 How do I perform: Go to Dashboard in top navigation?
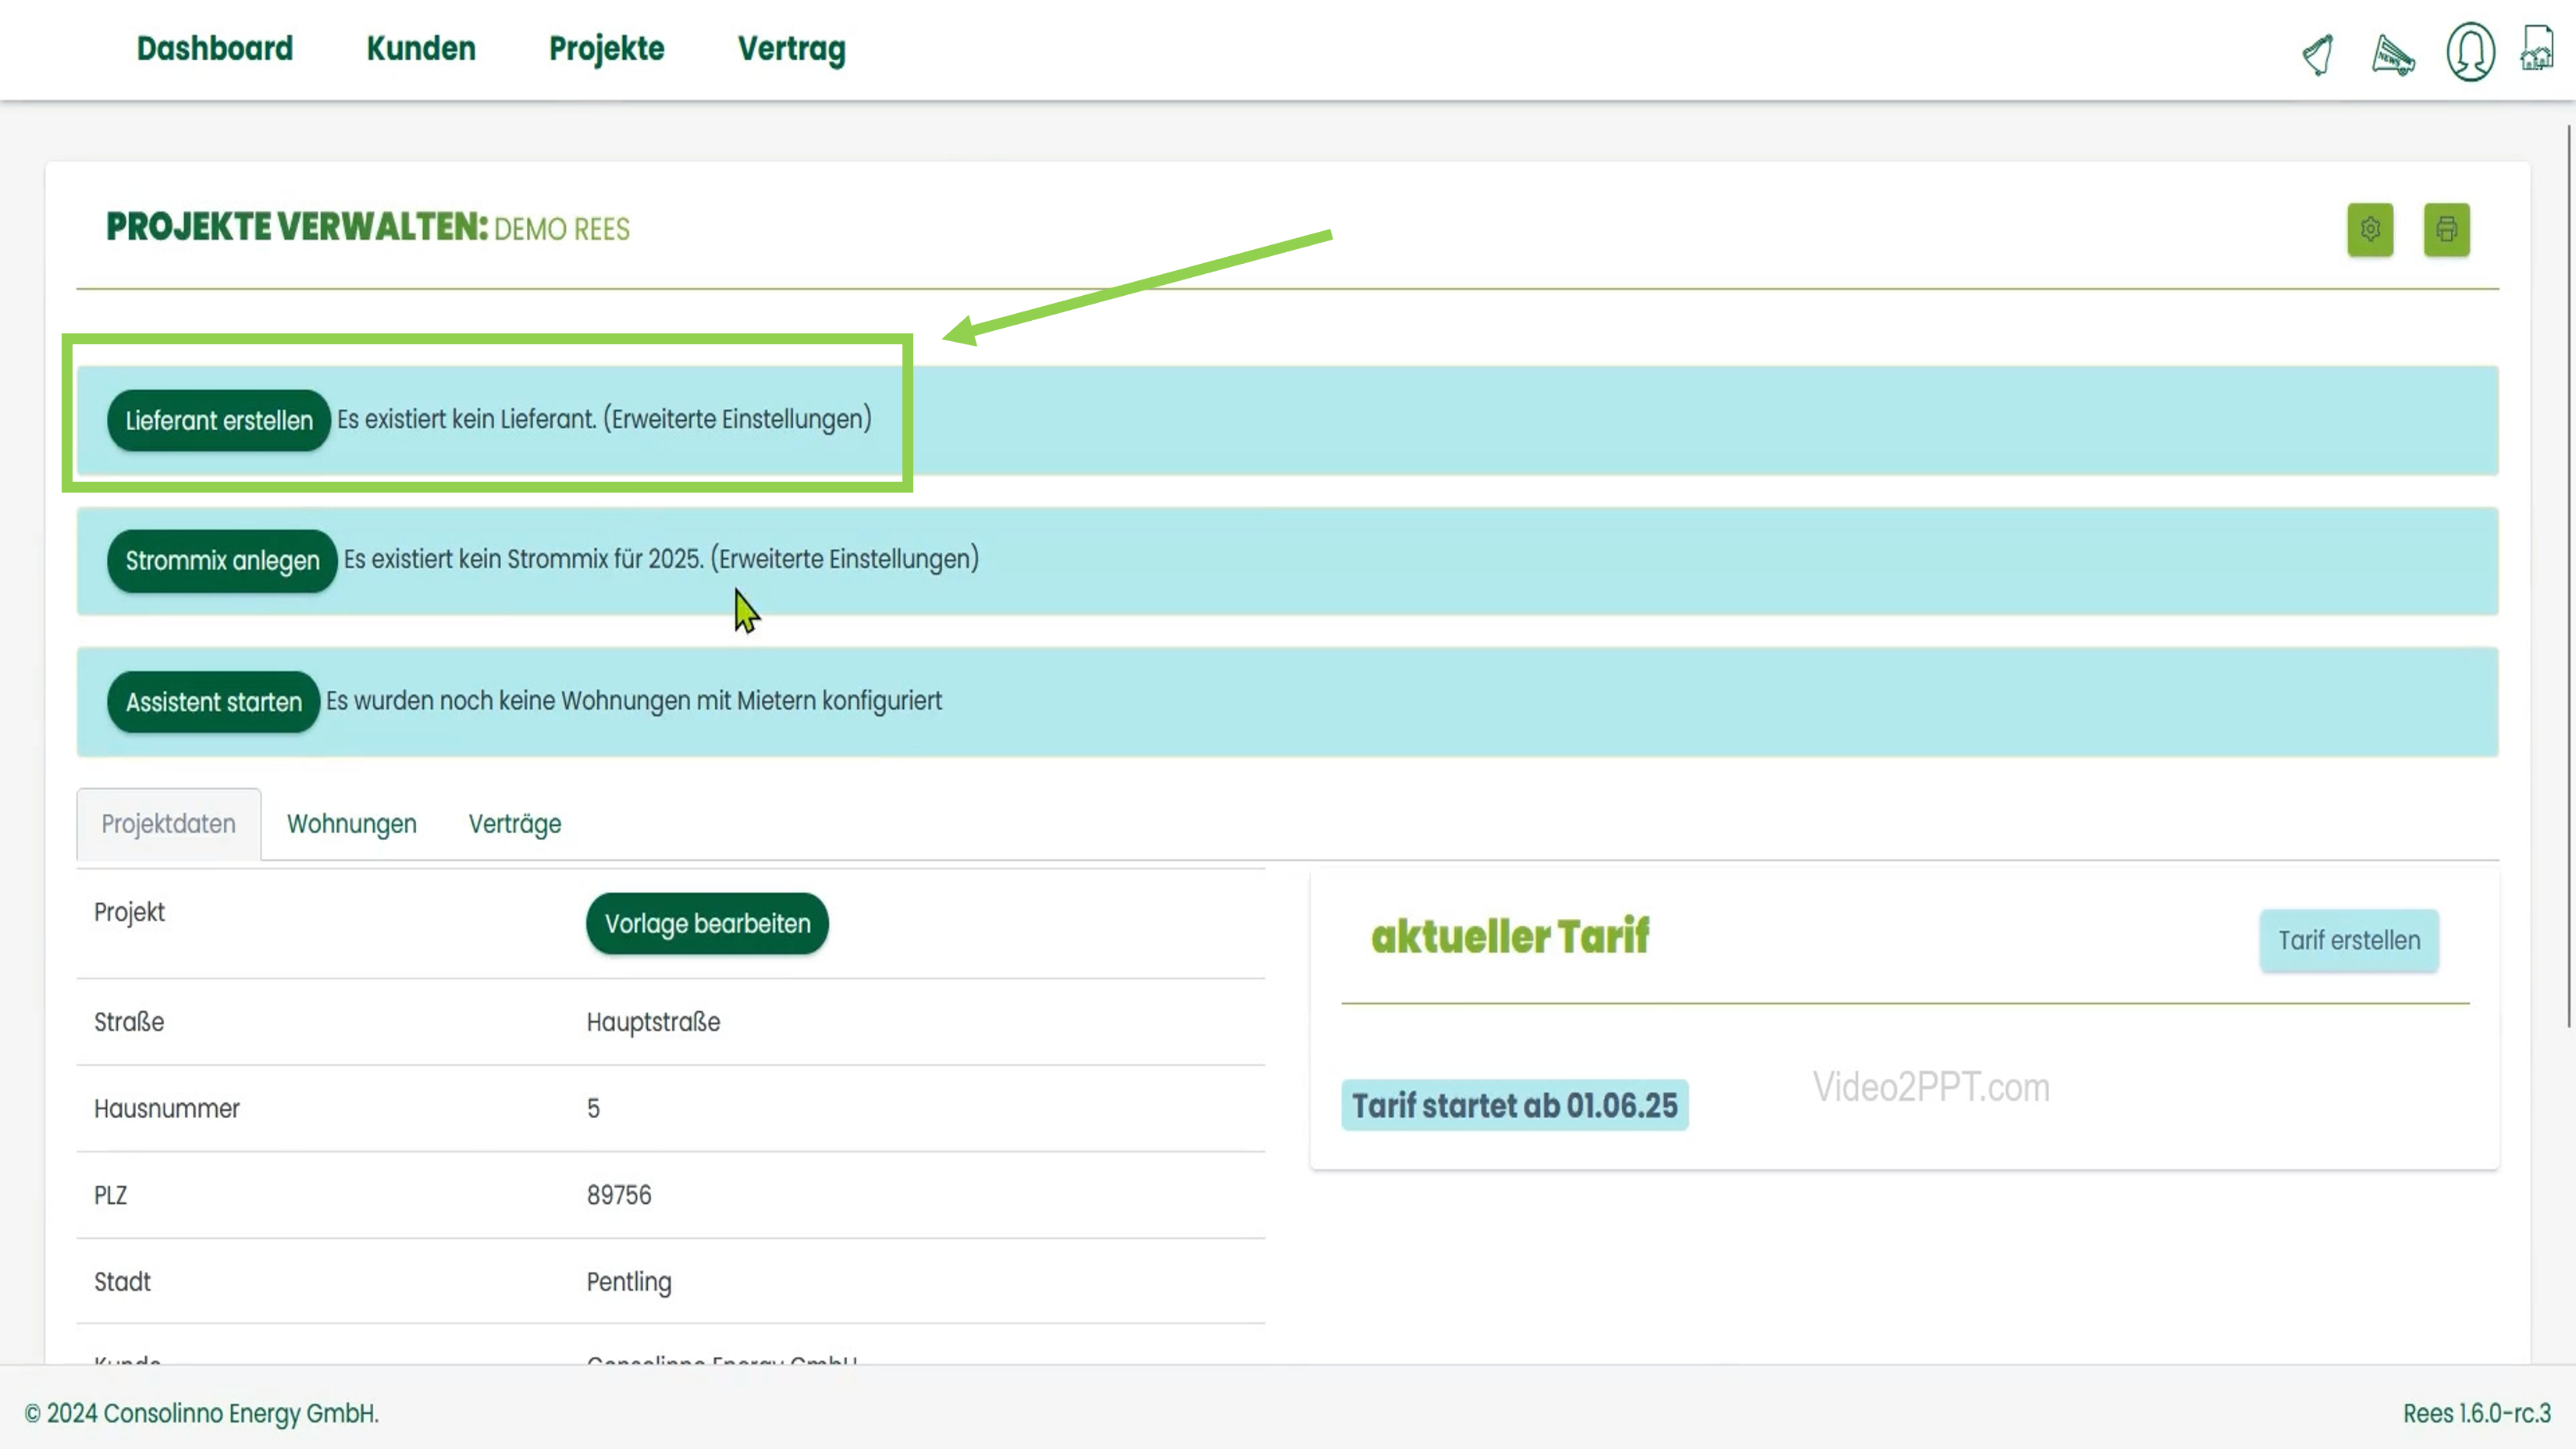click(215, 49)
